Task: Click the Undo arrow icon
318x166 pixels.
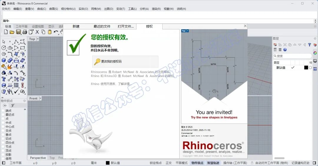Action: pyautogui.click(x=56, y=32)
